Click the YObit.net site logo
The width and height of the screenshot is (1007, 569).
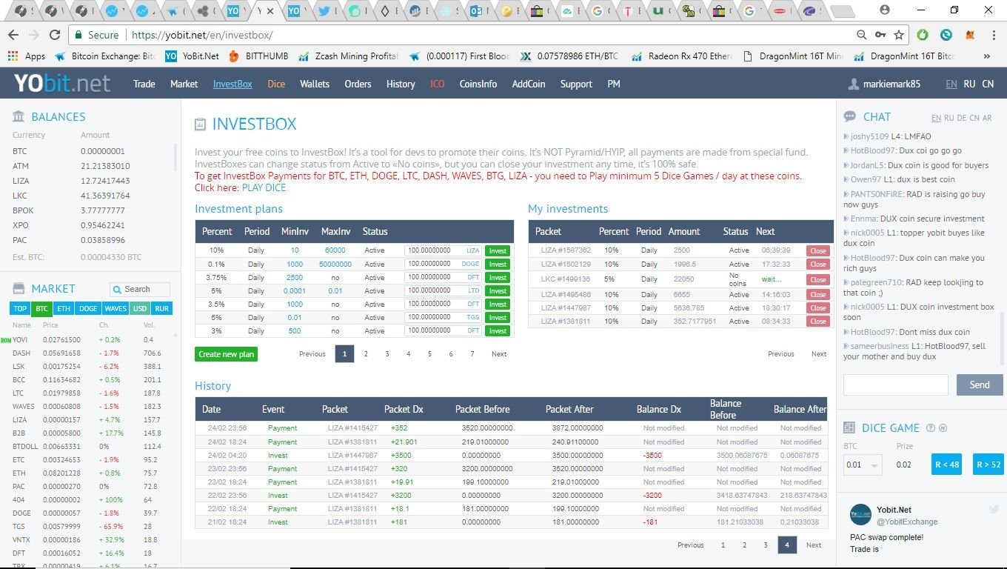coord(62,83)
